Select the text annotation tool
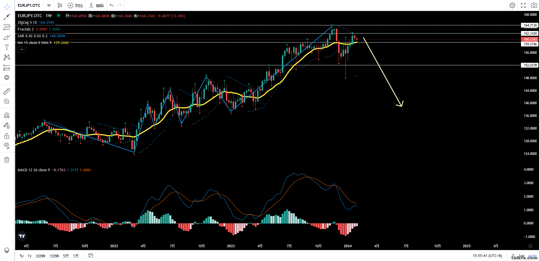Image resolution: width=539 pixels, height=261 pixels. pos(7,47)
